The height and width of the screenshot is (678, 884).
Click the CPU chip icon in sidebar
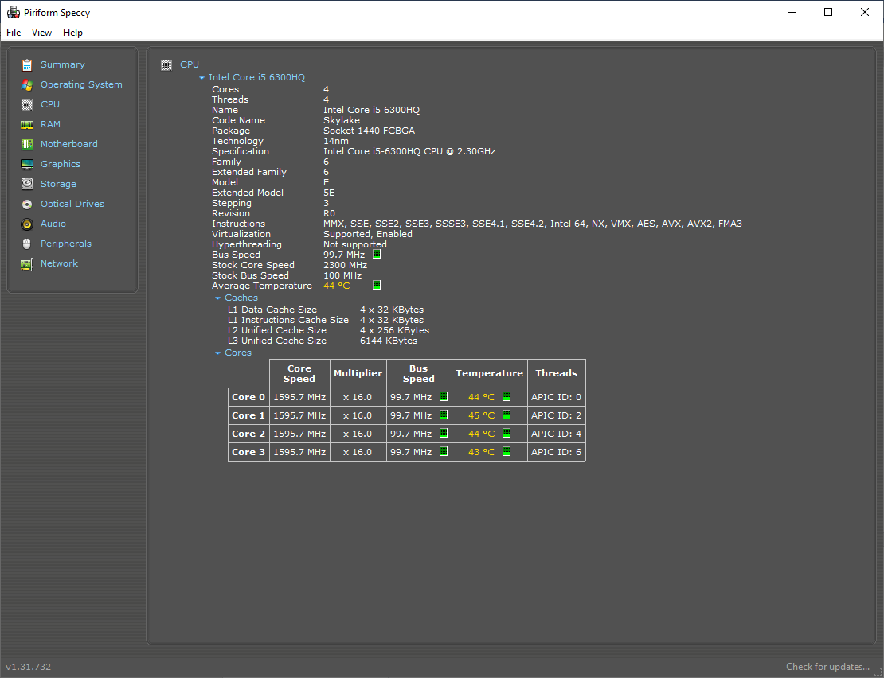point(27,104)
